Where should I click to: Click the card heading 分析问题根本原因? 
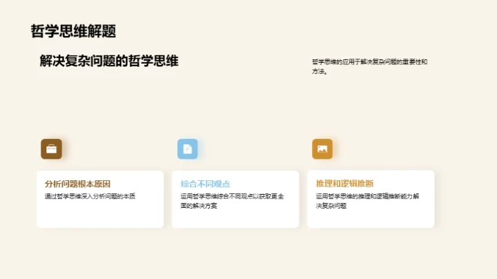point(77,184)
